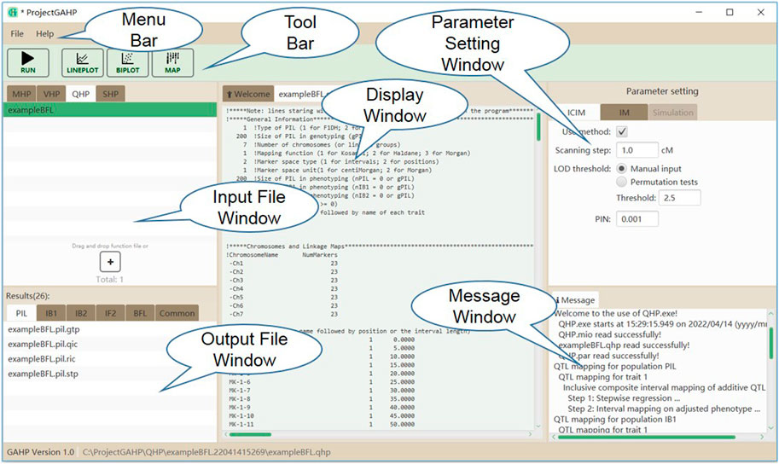Select the PIL results tab
The width and height of the screenshot is (779, 464).
[x=21, y=314]
